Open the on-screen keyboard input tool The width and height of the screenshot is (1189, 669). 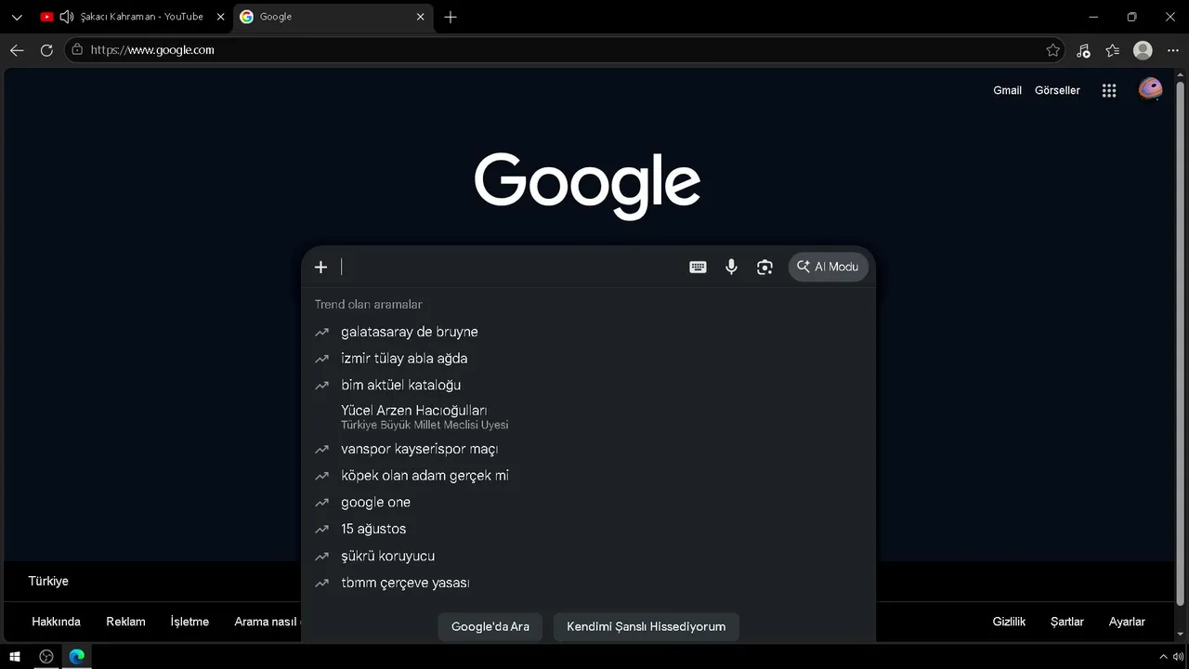coord(698,268)
